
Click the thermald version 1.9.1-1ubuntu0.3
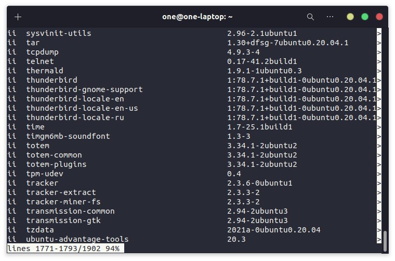tap(264, 71)
